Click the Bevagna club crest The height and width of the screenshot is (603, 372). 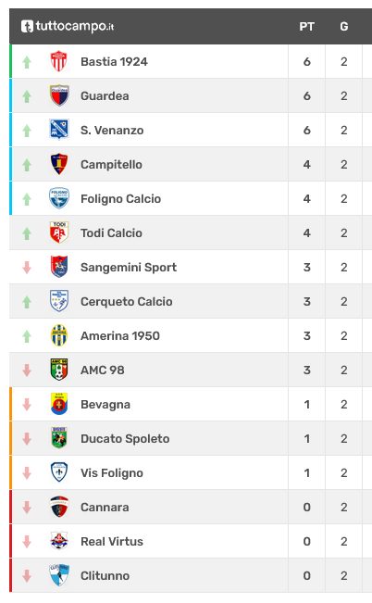click(x=59, y=404)
